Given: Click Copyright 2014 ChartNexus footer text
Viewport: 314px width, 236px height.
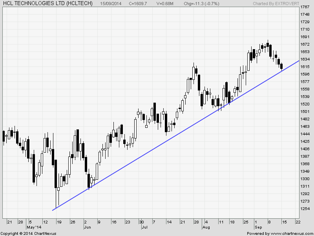Looking at the screenshot, I should (29, 234).
